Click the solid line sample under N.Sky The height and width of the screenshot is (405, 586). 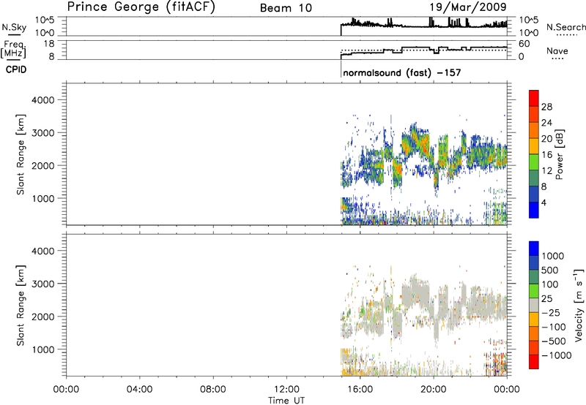pos(15,35)
